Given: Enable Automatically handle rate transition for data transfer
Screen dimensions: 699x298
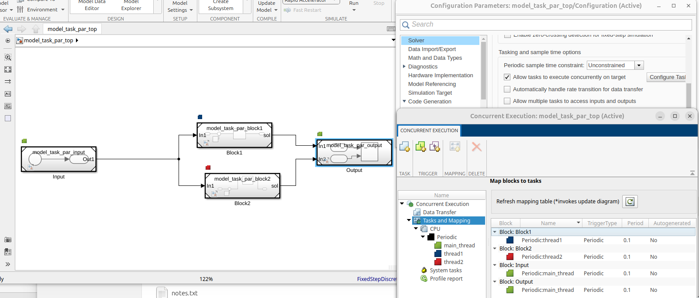Looking at the screenshot, I should tap(507, 89).
